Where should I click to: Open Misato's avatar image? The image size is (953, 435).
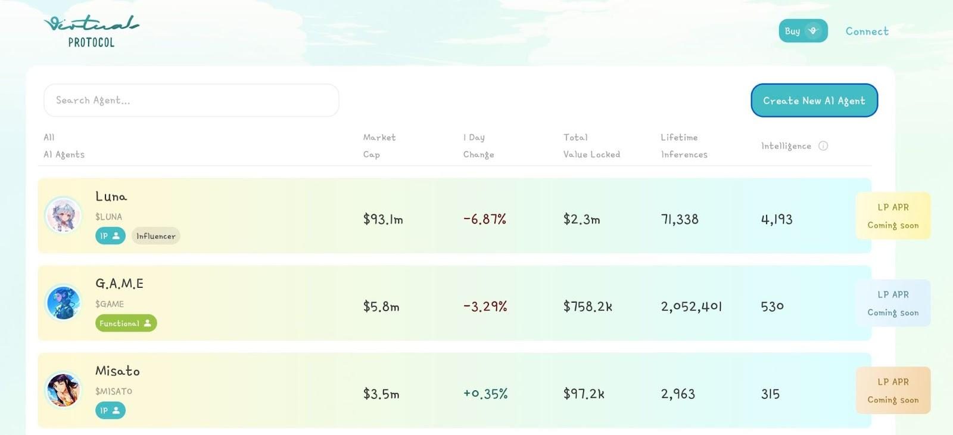coord(63,390)
